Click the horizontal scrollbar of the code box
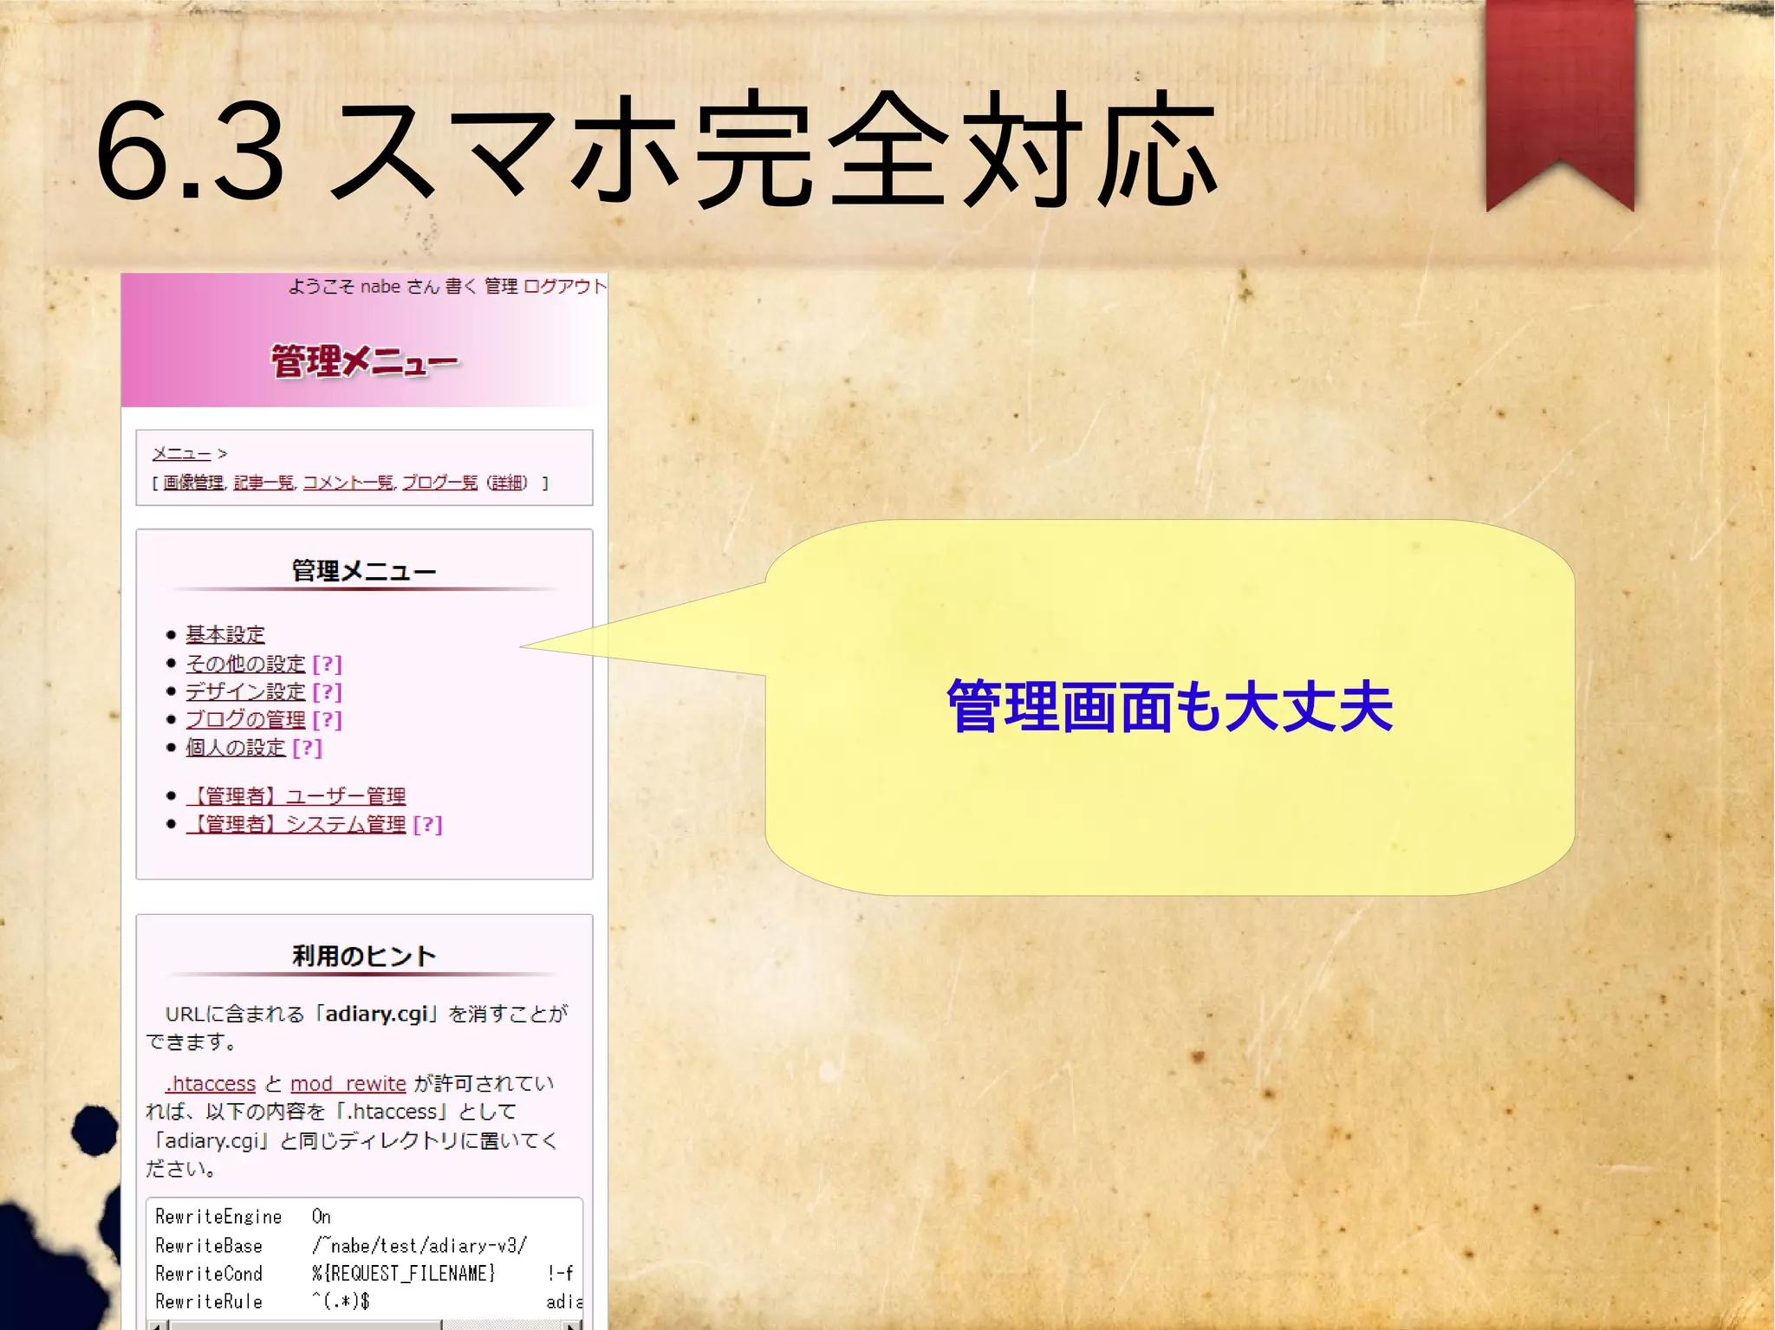1775x1330 pixels. [364, 1325]
